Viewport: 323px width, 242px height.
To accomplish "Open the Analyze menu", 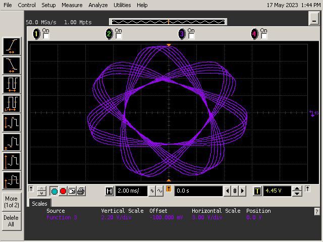I will click(98, 5).
